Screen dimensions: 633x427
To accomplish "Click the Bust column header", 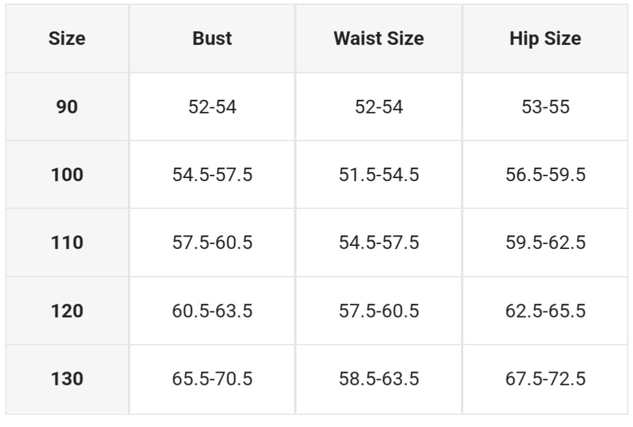I will (212, 38).
